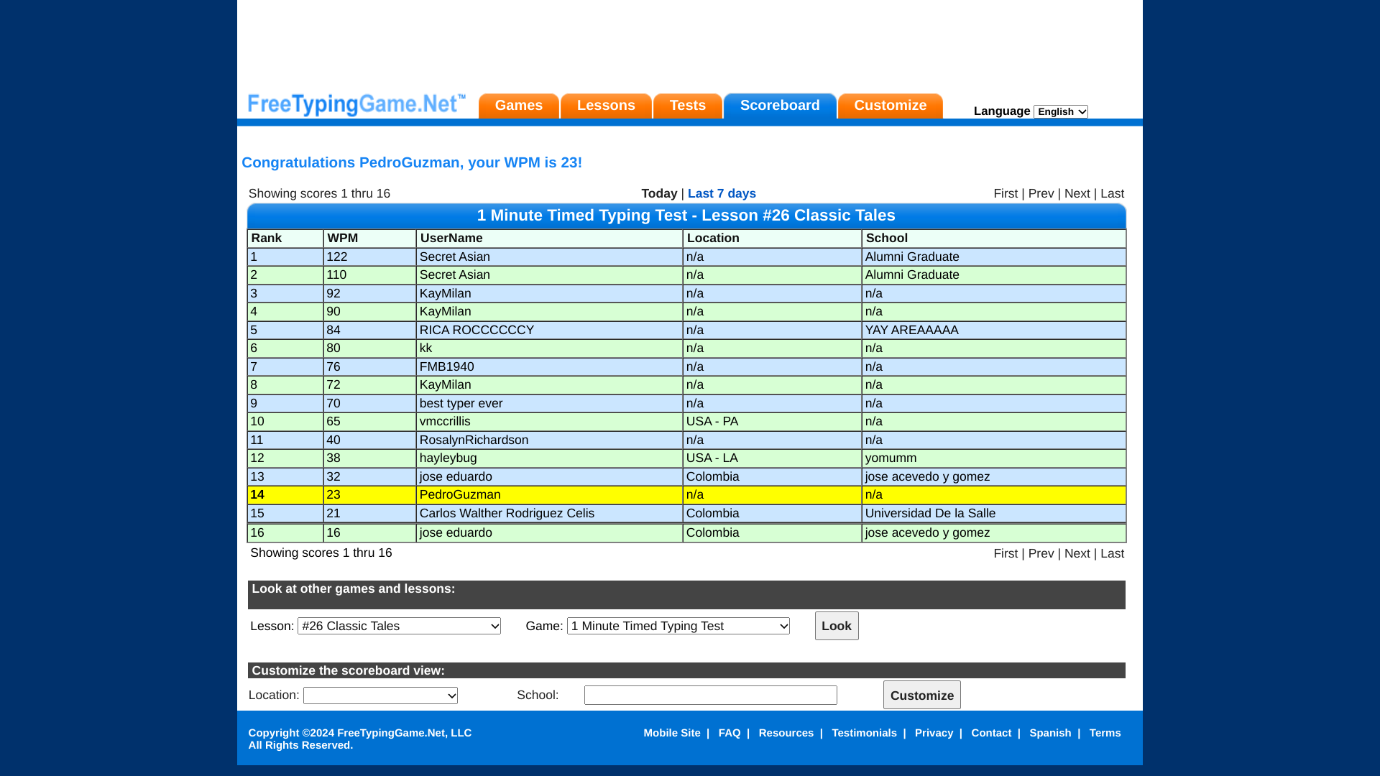
Task: Click username best typer ever
Action: (461, 404)
